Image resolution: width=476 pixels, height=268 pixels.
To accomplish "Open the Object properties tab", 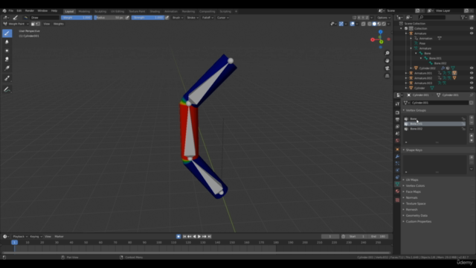I will (397, 150).
